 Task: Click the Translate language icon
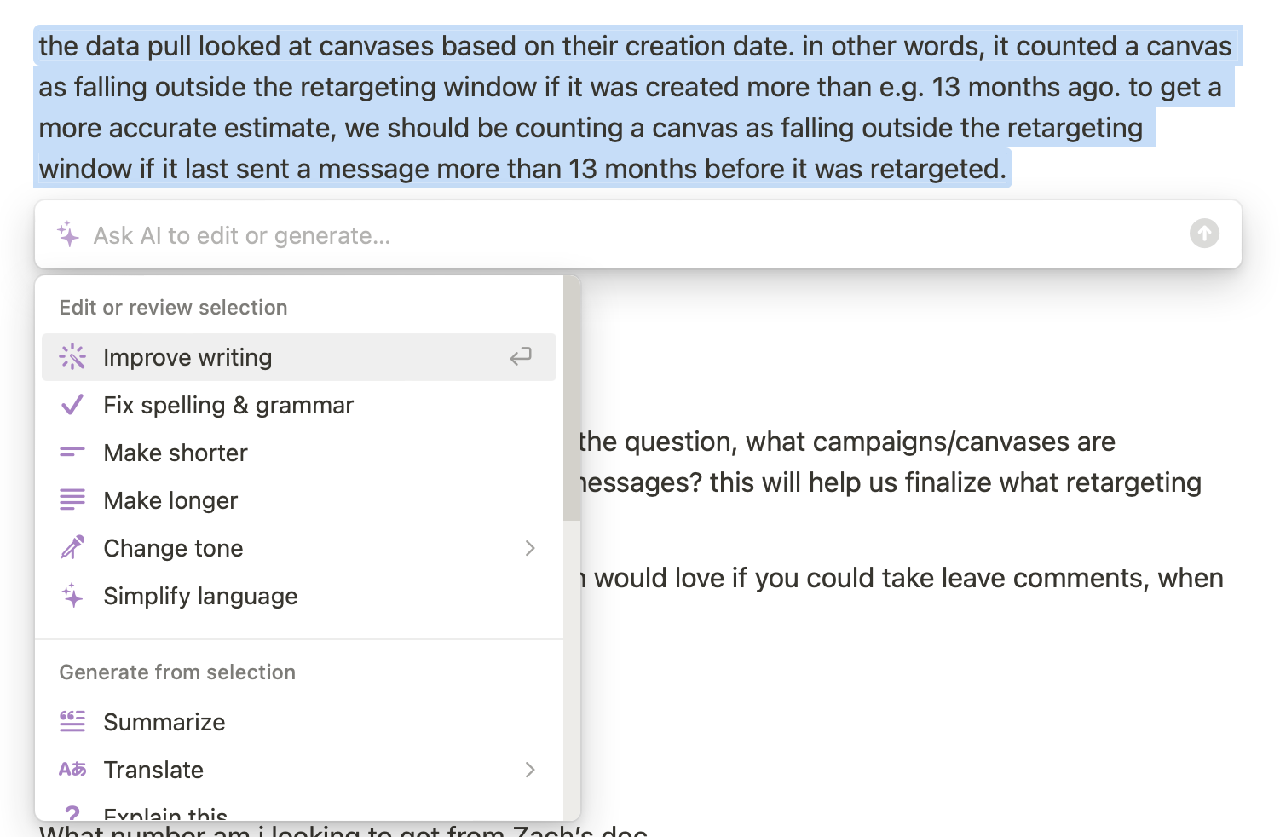click(x=72, y=770)
